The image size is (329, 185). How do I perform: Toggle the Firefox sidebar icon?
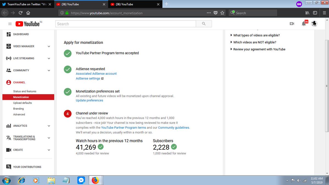[315, 13]
